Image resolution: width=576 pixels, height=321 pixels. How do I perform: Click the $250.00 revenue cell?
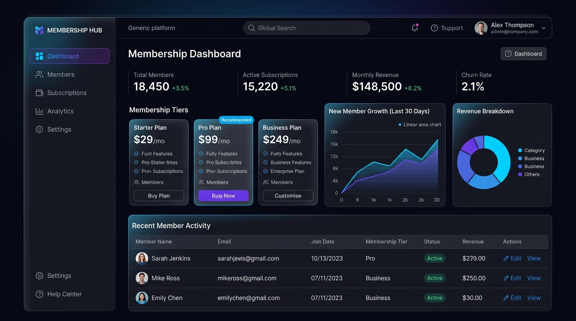coord(474,278)
